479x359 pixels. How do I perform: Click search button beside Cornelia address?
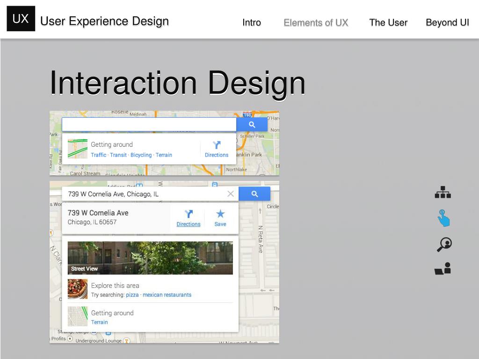coord(254,194)
